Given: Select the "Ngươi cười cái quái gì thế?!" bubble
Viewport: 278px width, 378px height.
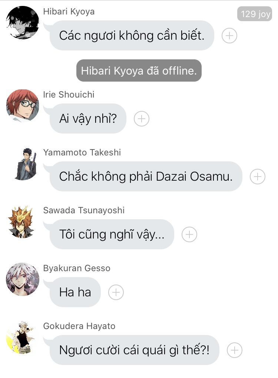Looking at the screenshot, I should click(135, 350).
